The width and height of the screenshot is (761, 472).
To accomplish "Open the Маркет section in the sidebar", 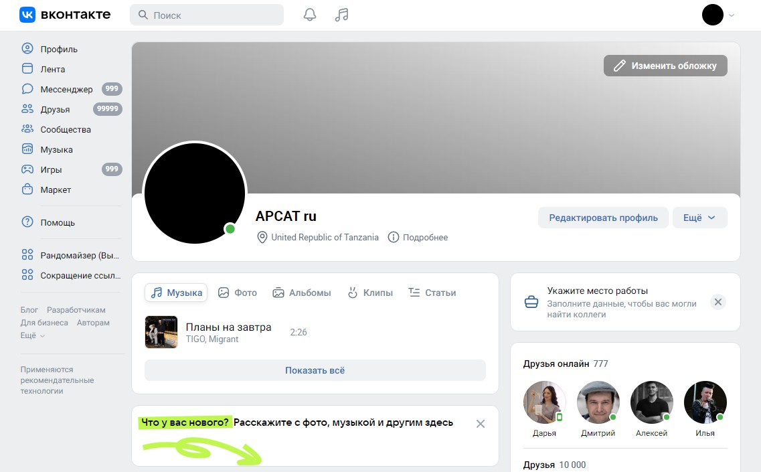I will (x=58, y=189).
